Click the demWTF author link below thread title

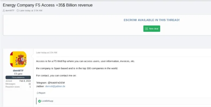(10, 11)
